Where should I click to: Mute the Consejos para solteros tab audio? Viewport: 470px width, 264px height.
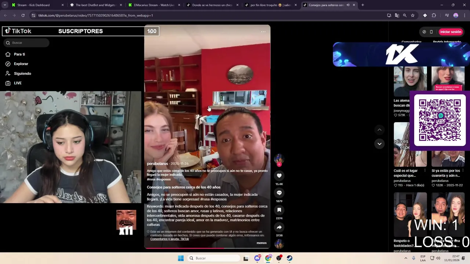[x=348, y=5]
